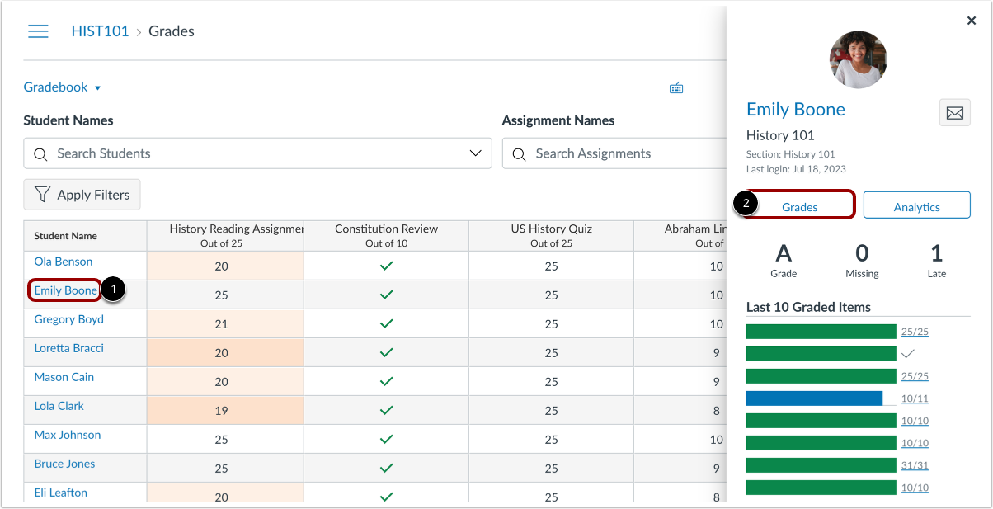Switch to the Analytics tab

click(x=916, y=205)
